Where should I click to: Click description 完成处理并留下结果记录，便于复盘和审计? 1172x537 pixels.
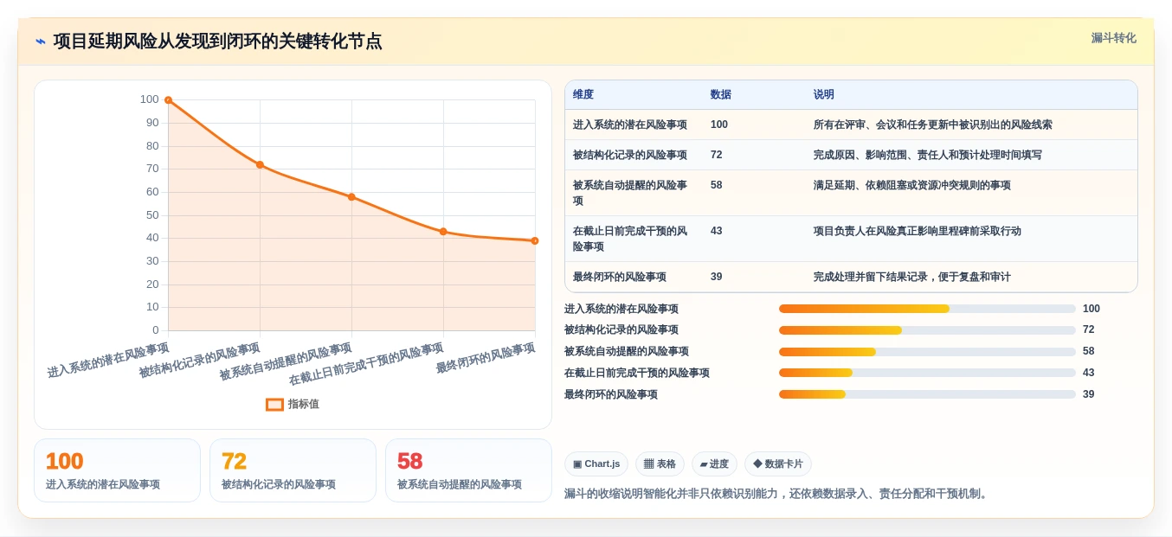pos(912,277)
